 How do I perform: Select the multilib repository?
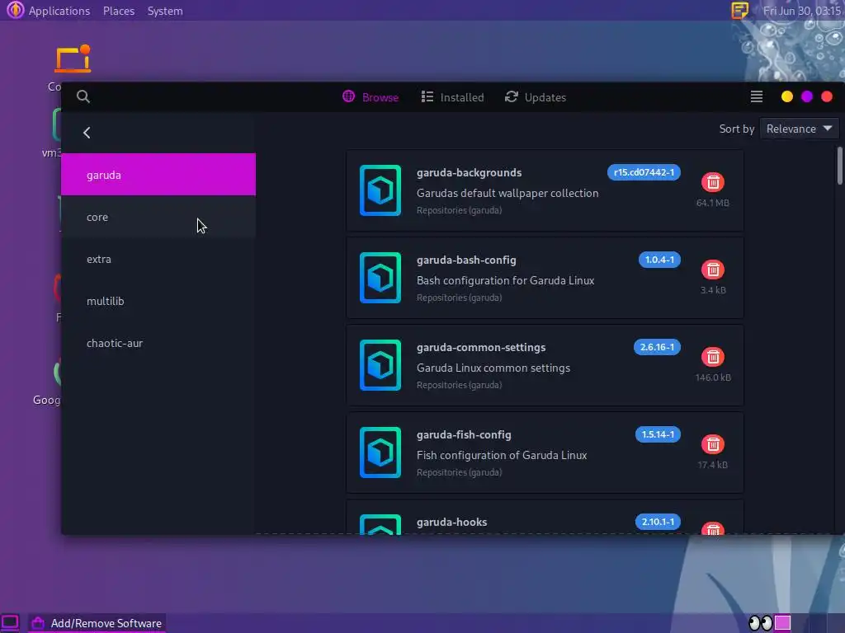[158, 300]
